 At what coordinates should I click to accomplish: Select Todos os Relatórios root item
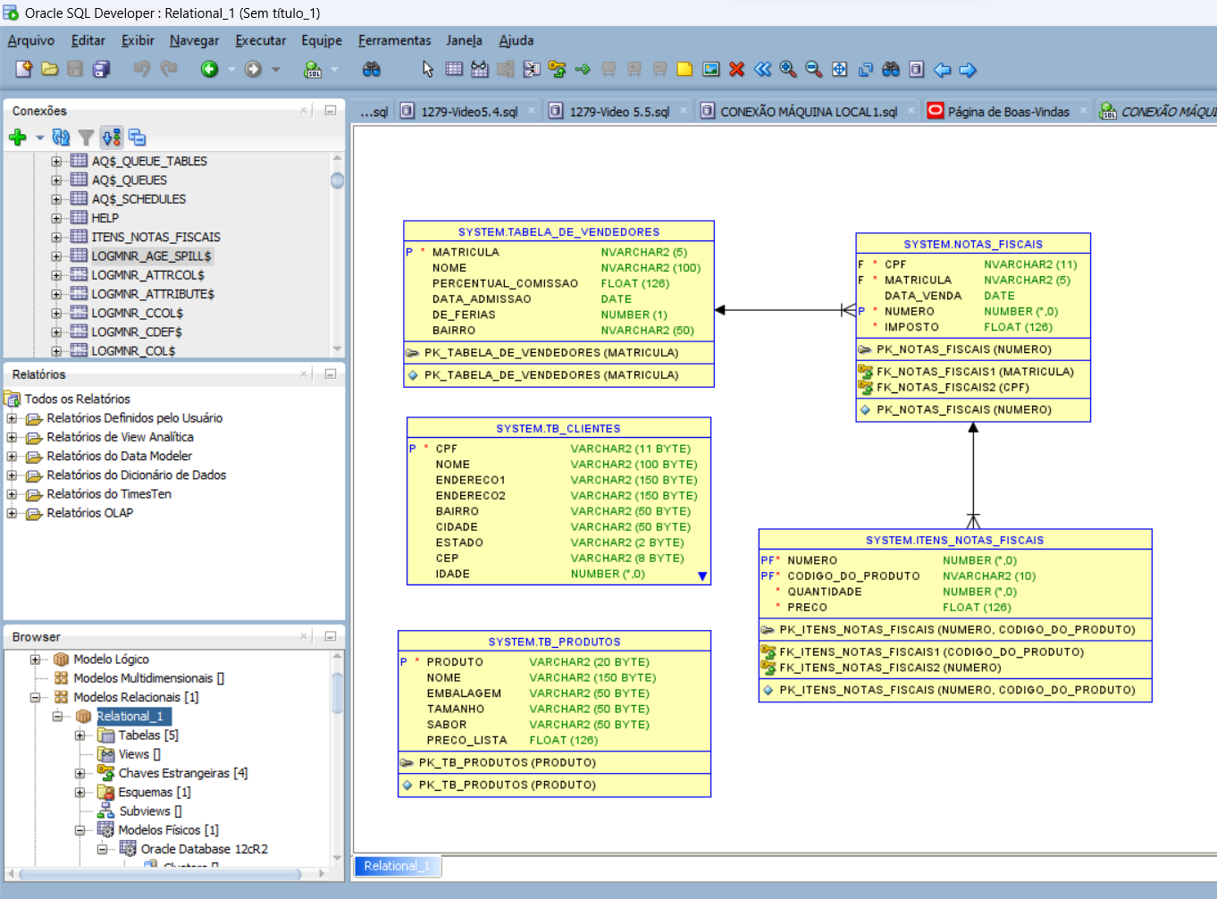pos(77,399)
